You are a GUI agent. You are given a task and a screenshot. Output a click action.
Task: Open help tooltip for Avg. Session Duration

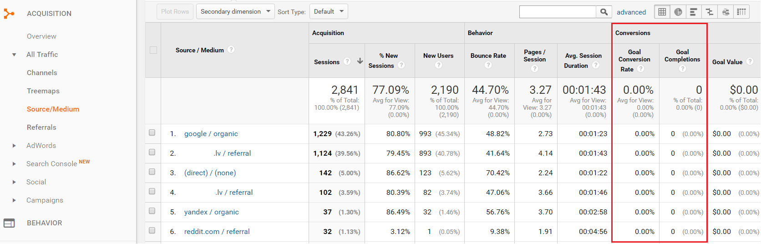point(596,65)
